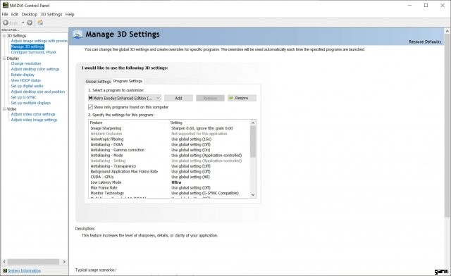Open the Desktop menu
451x276 pixels.
(30, 14)
